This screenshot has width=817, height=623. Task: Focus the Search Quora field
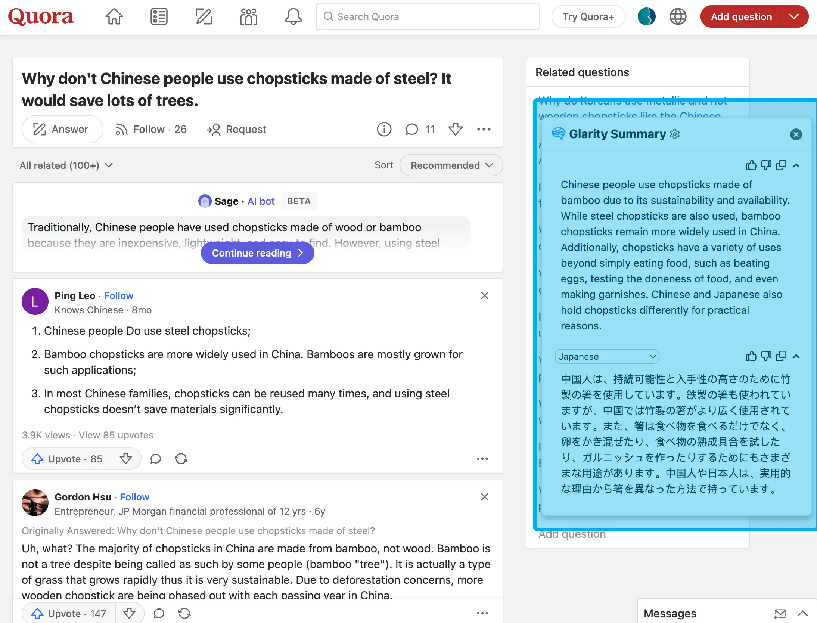point(428,17)
